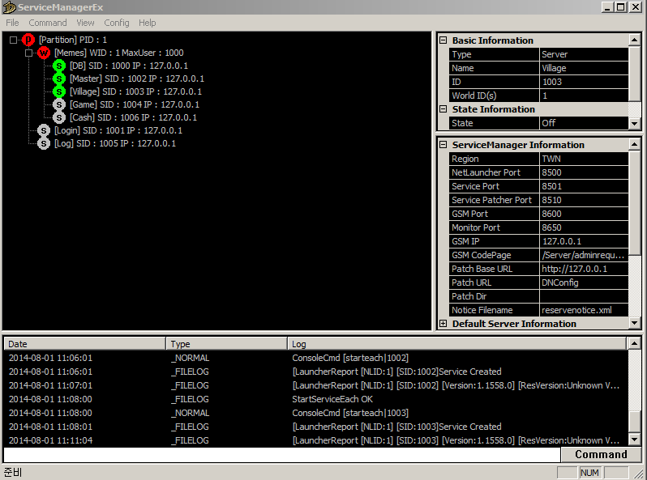Select [Log] SID : 1005 tree row
Screen dimensions: 647x480
(114, 143)
